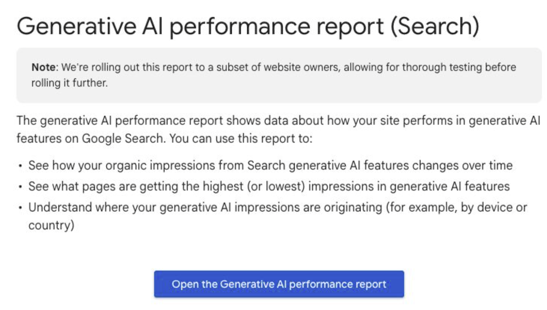Select the bullet about highest or lowest pages

pyautogui.click(x=269, y=186)
